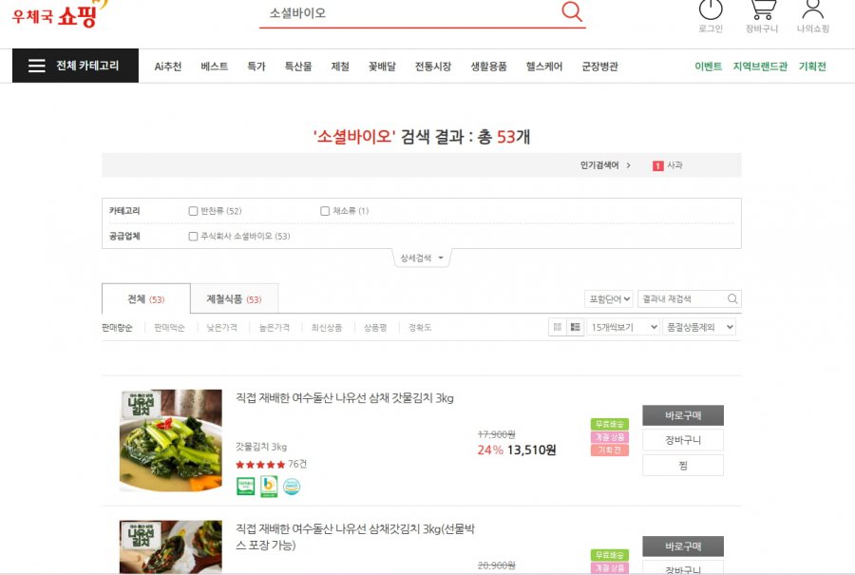Click the orange 'b' certification badge of 갓물김치

click(x=269, y=486)
